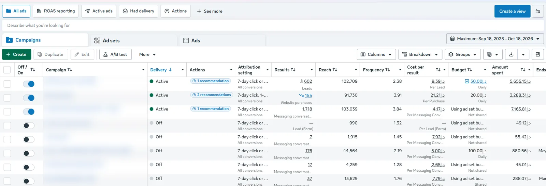Click the calendar icon in date range
This screenshot has width=546, height=186.
point(452,39)
